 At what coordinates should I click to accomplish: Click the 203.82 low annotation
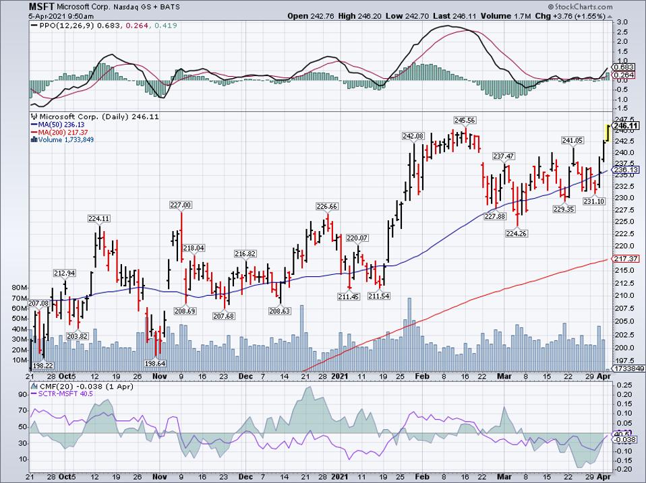pyautogui.click(x=77, y=336)
